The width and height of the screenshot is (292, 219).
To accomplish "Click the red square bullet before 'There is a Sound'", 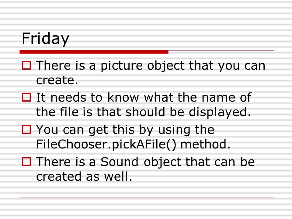I will pyautogui.click(x=26, y=162).
